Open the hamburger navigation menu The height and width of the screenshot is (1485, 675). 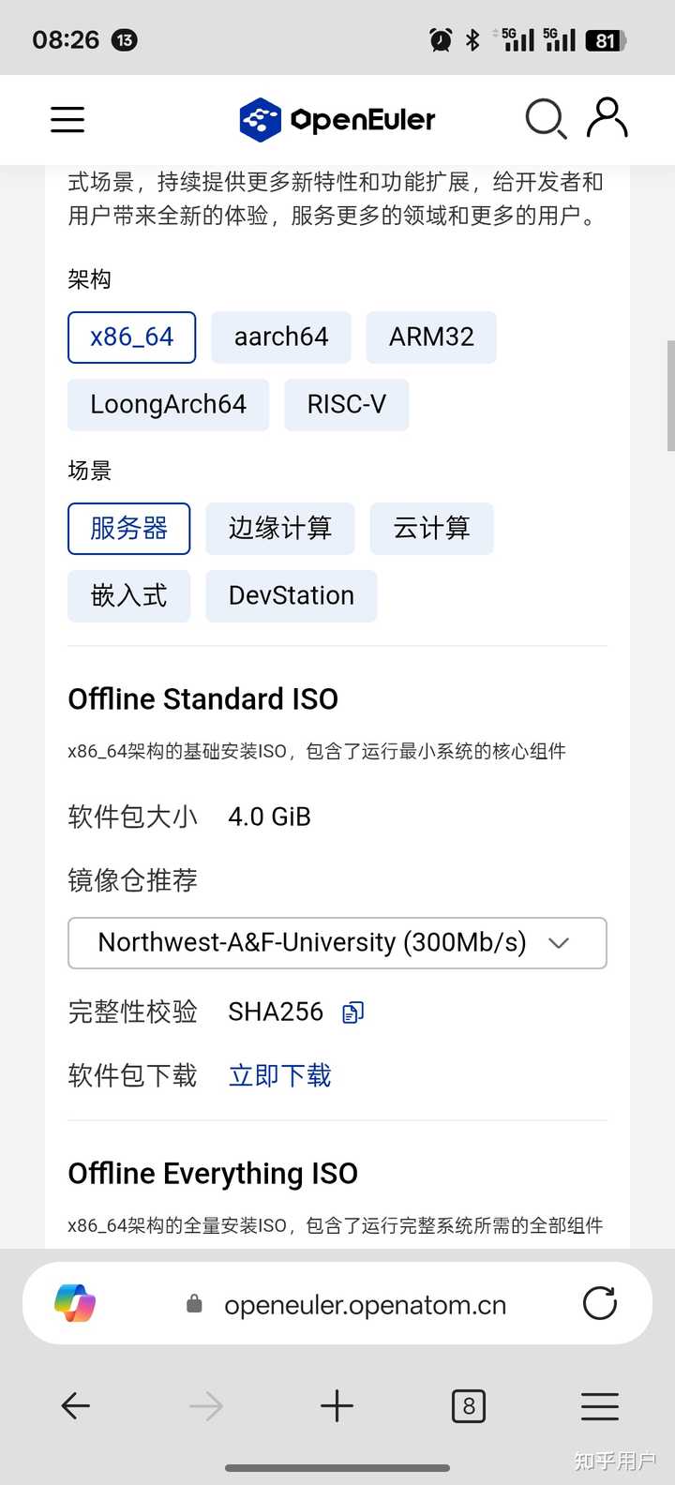[x=67, y=120]
